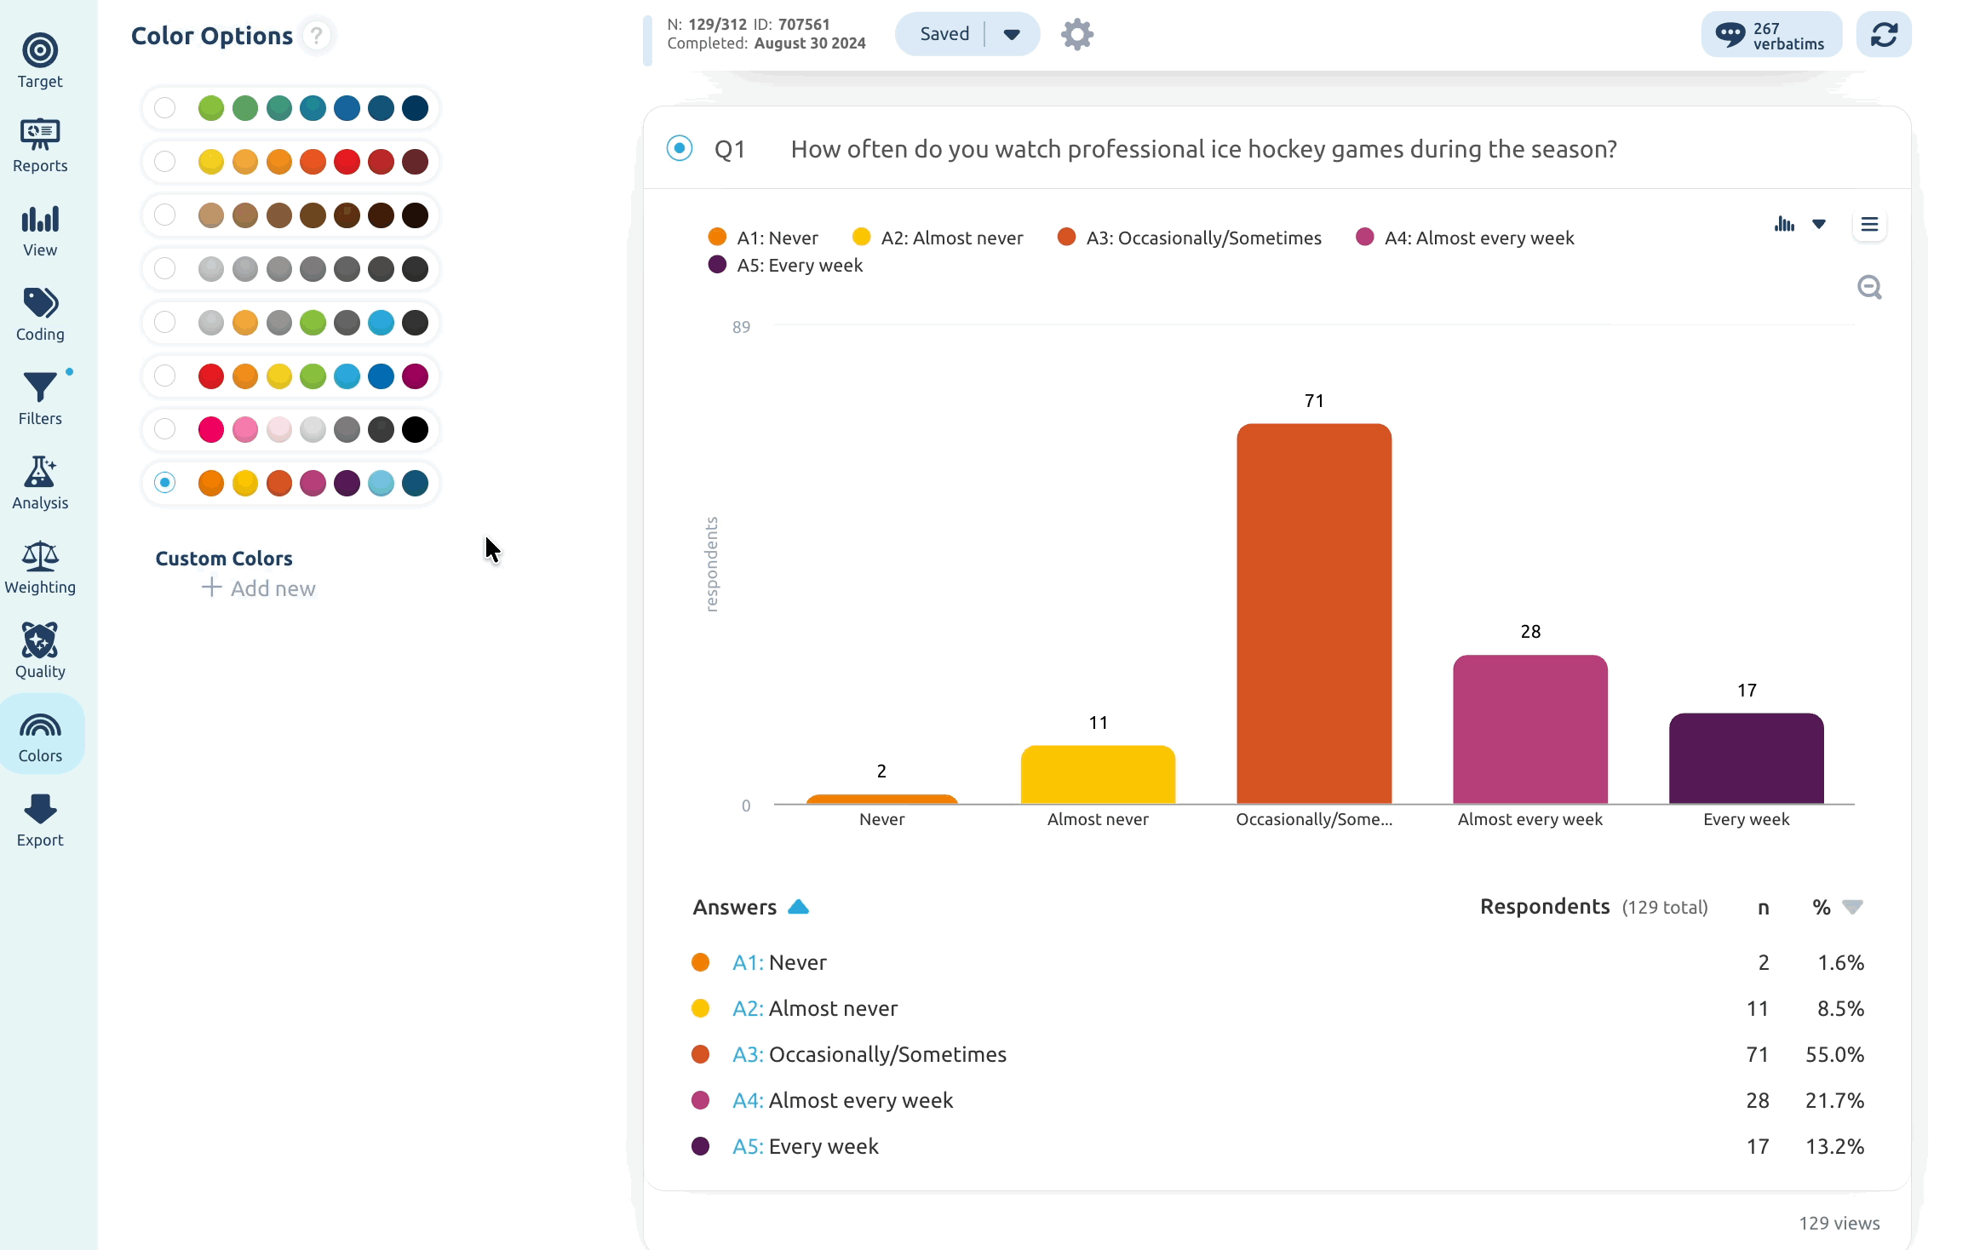The height and width of the screenshot is (1250, 1974).
Task: Open the 267 verbatims button
Action: (x=1770, y=35)
